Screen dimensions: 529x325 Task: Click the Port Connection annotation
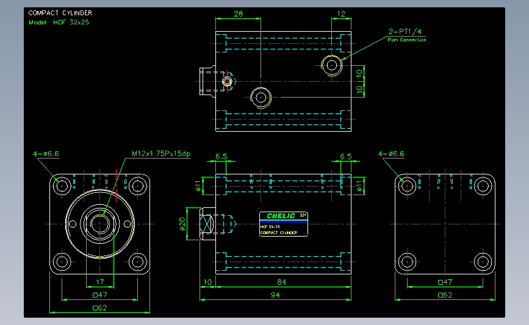[407, 40]
